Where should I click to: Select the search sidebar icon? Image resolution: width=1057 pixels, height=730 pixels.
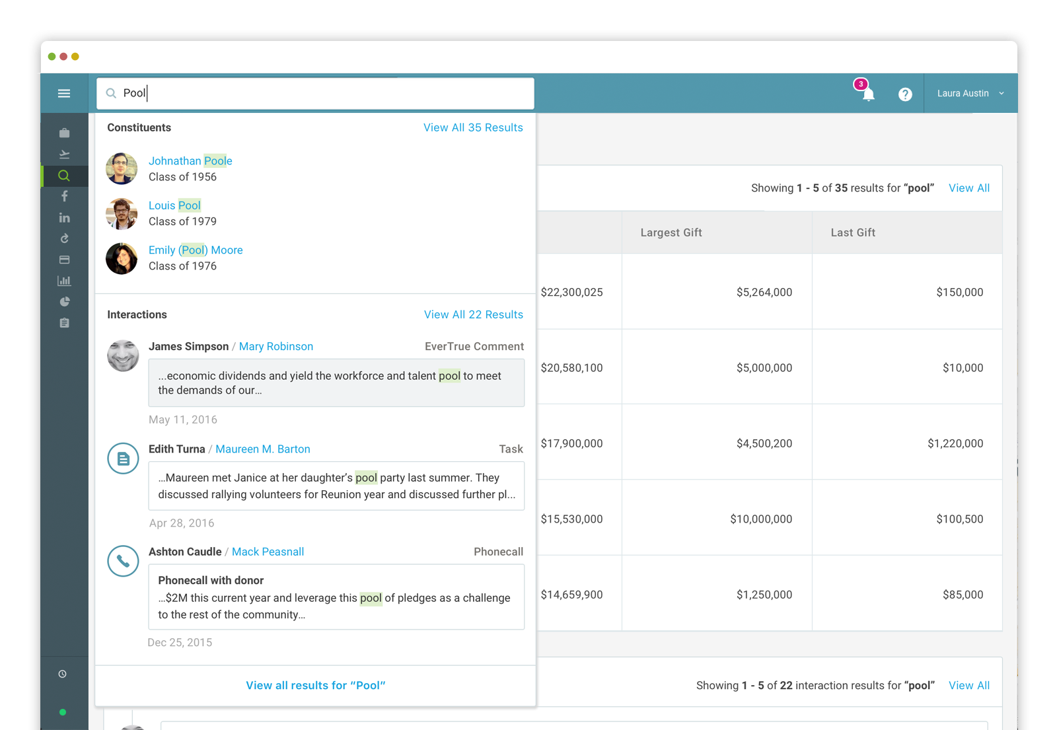(x=64, y=176)
